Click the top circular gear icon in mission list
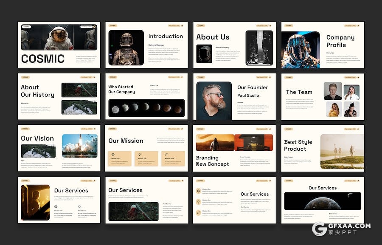The width and height of the screenshot is (382, 245). (x=198, y=191)
